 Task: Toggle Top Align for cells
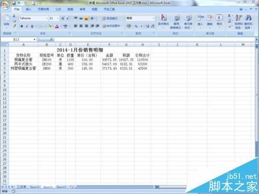coord(76,18)
